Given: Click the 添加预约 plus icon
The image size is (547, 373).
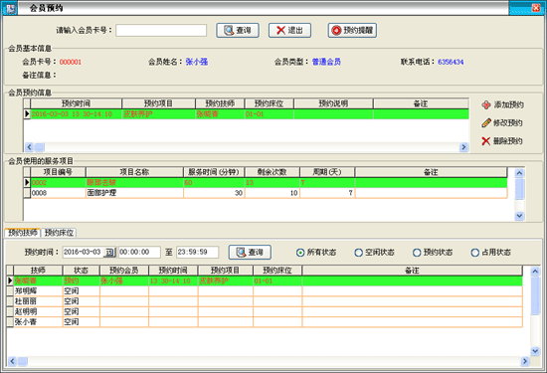Looking at the screenshot, I should tap(486, 104).
